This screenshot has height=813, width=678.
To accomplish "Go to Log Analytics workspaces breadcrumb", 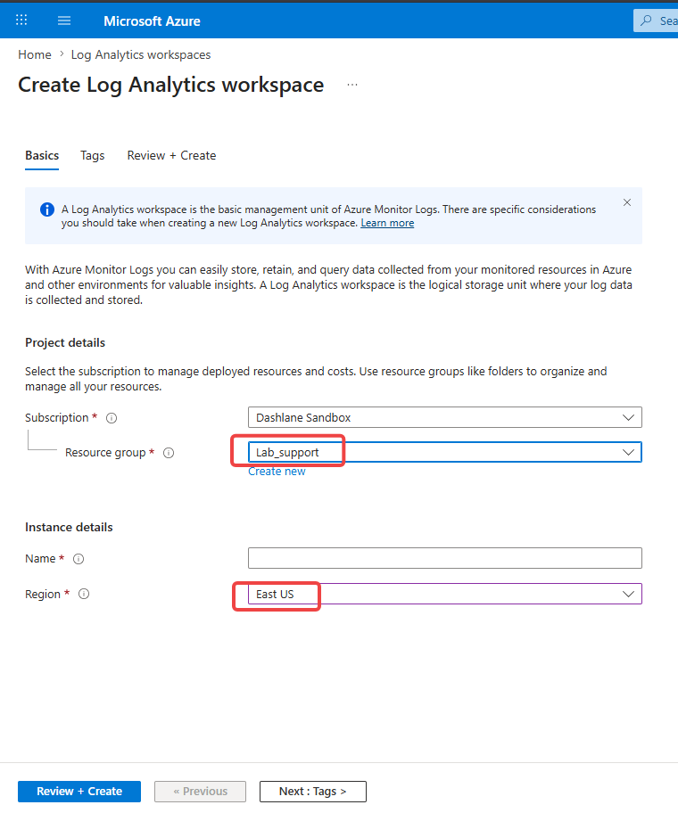I will click(x=141, y=54).
